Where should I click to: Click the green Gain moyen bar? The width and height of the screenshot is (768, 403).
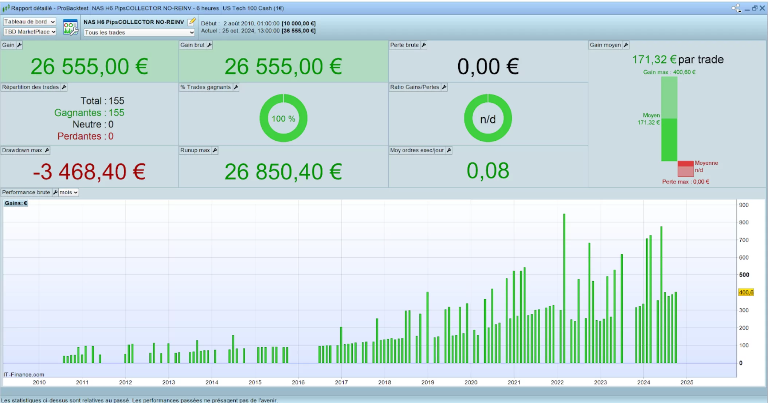click(x=669, y=140)
